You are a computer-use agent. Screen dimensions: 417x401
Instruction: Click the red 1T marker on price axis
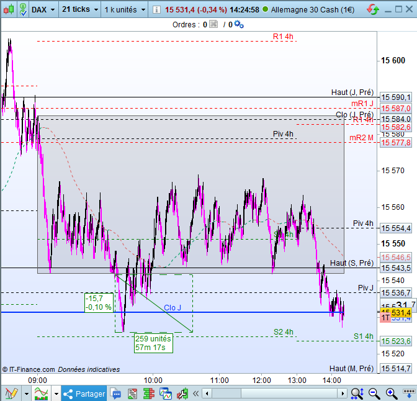coord(385,318)
